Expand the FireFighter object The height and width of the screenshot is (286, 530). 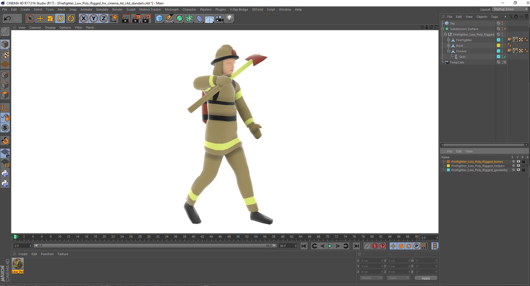pyautogui.click(x=449, y=40)
